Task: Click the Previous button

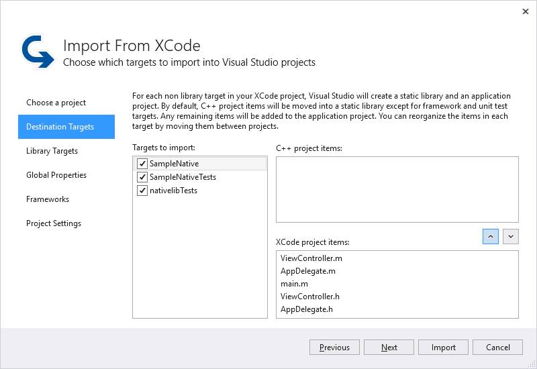Action: (x=334, y=348)
